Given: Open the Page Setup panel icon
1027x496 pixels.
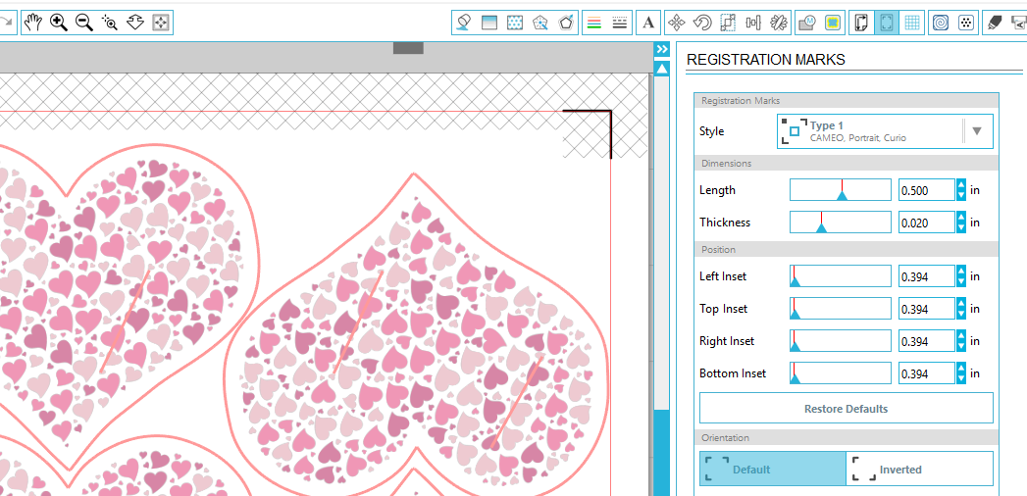Looking at the screenshot, I should (x=860, y=23).
